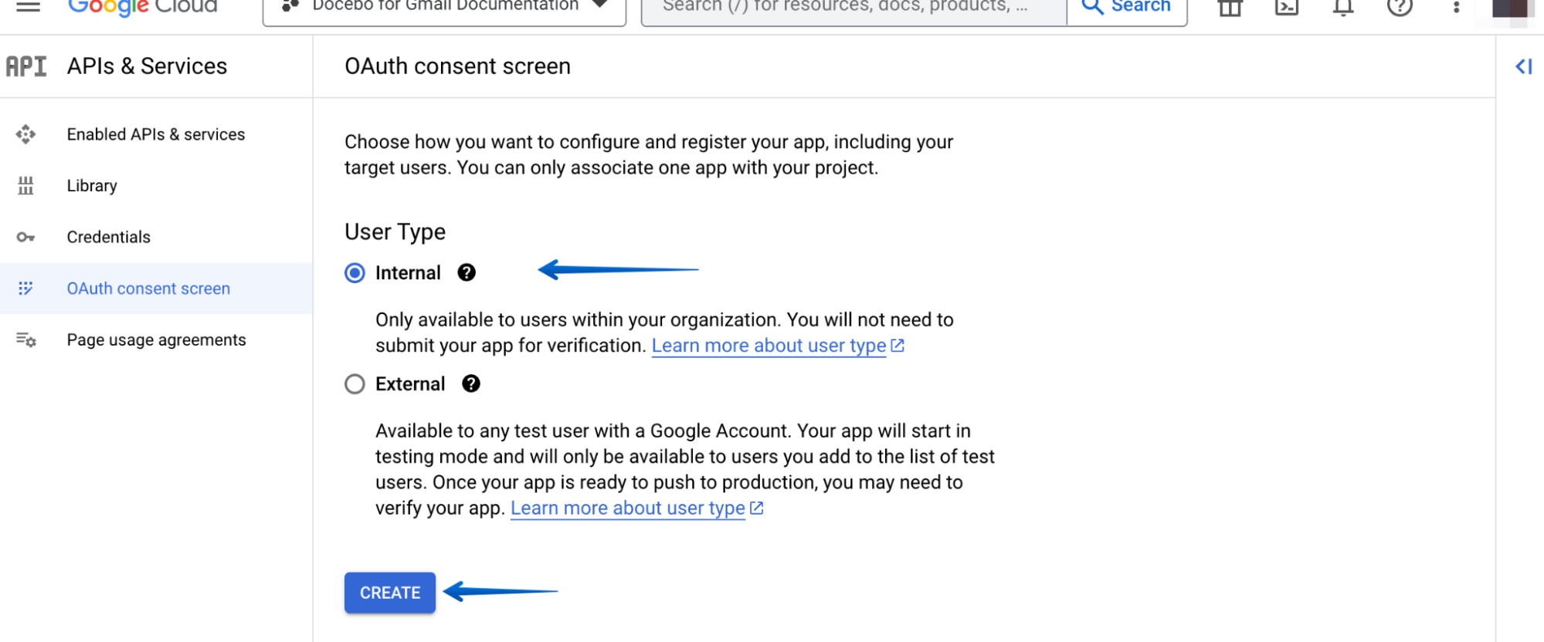
Task: Activate Cloud Shell terminal icon
Action: click(1287, 8)
